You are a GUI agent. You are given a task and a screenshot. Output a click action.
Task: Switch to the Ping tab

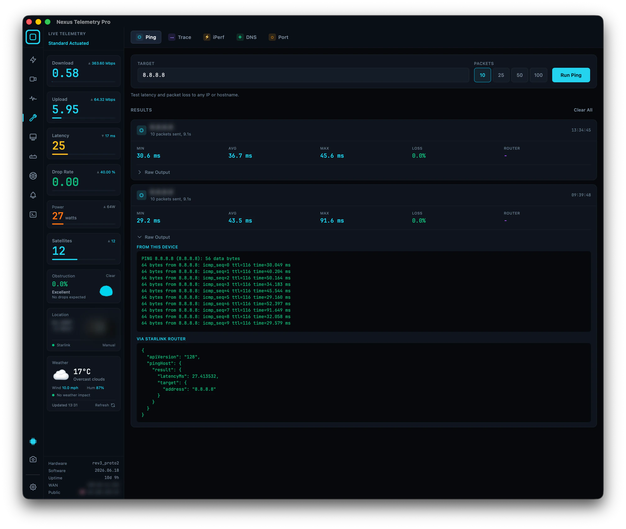click(x=146, y=37)
